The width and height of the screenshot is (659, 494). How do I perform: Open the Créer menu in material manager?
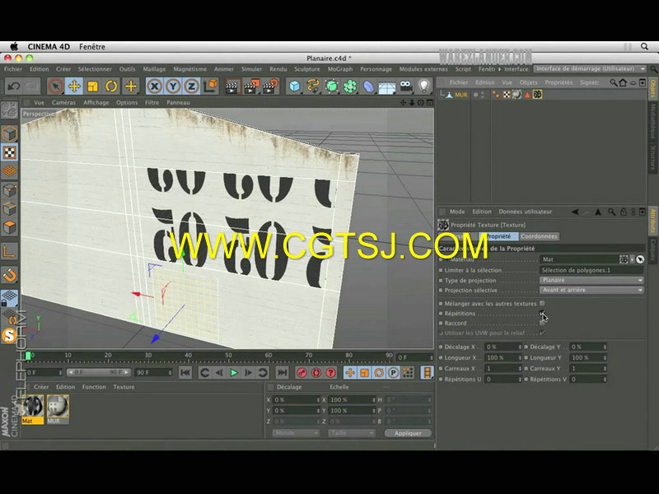[41, 387]
